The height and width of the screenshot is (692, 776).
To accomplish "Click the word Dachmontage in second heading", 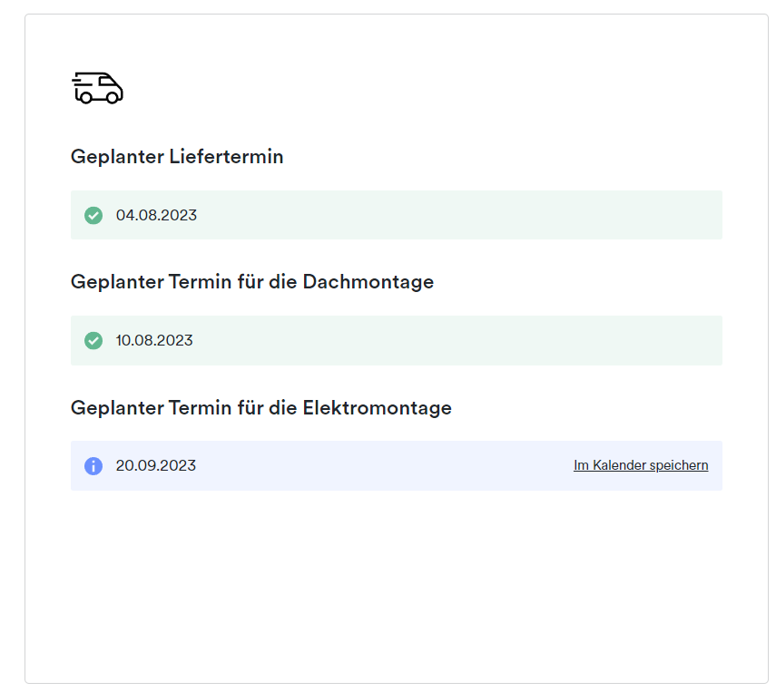I will click(368, 282).
